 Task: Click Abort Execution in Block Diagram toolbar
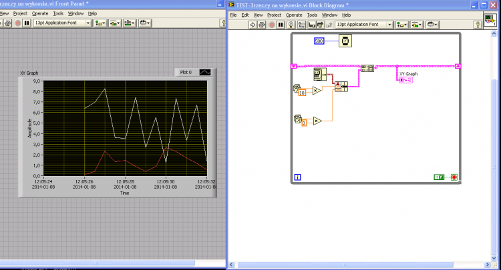point(272,25)
